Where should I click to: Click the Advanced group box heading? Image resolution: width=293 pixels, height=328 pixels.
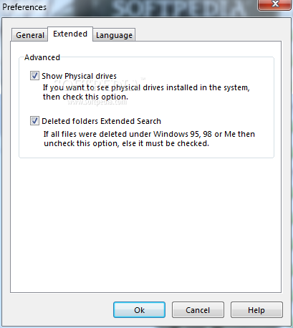click(x=42, y=57)
